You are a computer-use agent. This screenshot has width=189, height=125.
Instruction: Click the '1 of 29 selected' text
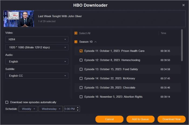(x=47, y=21)
